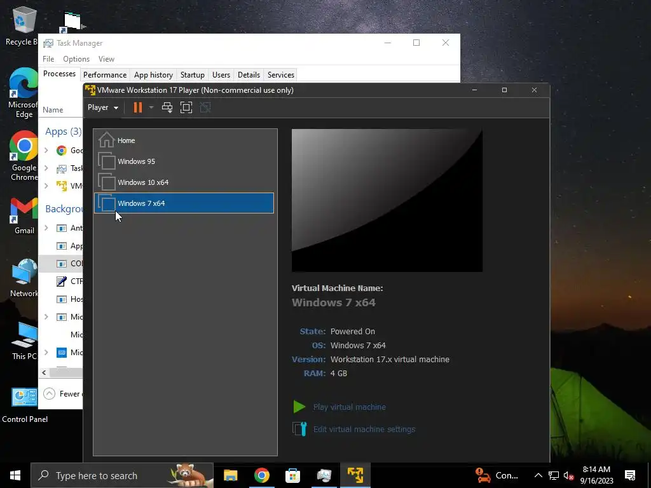651x488 pixels.
Task: Click the Con... weather widget on taskbar
Action: tap(497, 475)
